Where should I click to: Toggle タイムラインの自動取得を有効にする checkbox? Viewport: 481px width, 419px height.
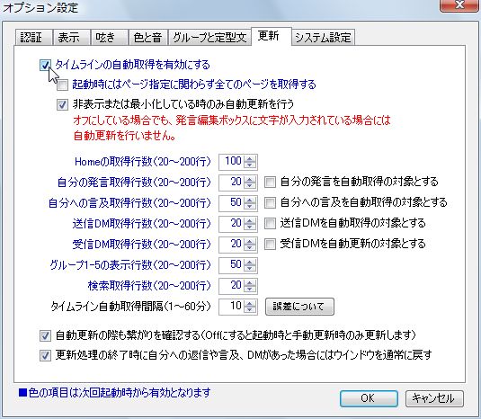[x=45, y=65]
